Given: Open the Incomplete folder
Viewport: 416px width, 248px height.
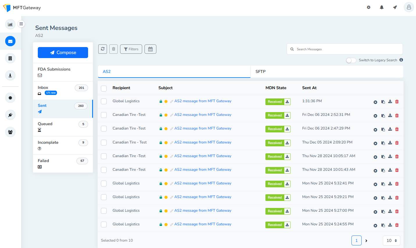Looking at the screenshot, I should click(x=63, y=145).
